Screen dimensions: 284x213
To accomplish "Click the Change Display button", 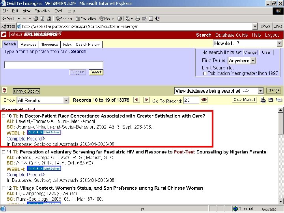I will pos(26,91).
